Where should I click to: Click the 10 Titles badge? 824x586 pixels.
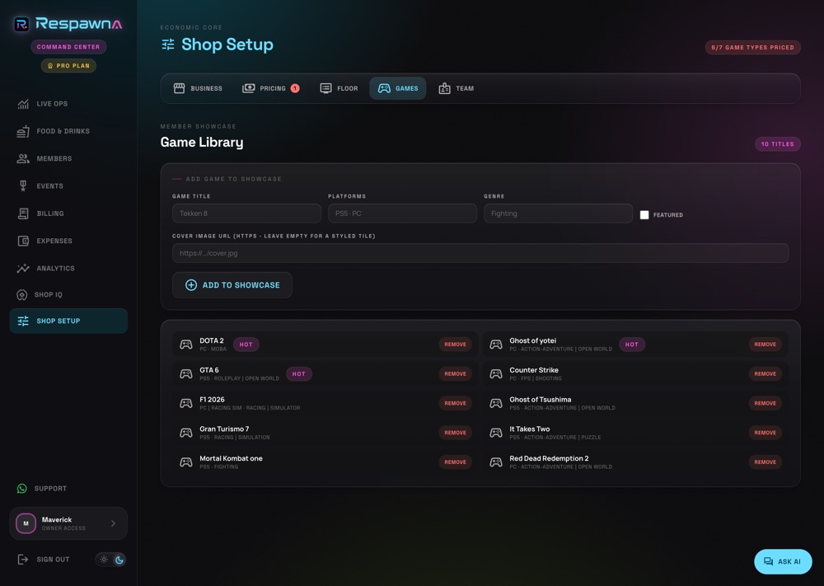[x=778, y=144]
